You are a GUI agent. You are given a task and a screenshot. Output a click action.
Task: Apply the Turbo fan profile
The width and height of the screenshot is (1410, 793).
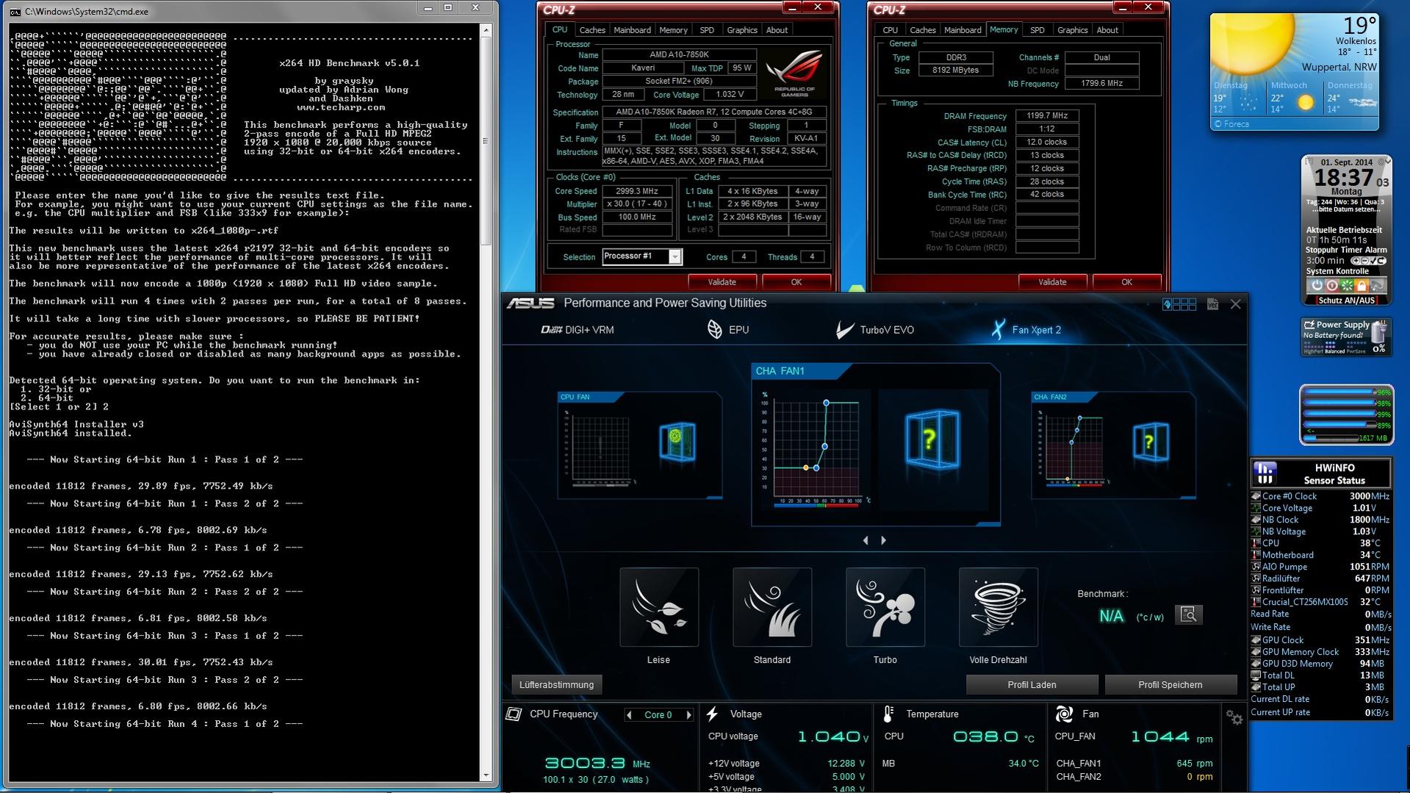point(885,607)
